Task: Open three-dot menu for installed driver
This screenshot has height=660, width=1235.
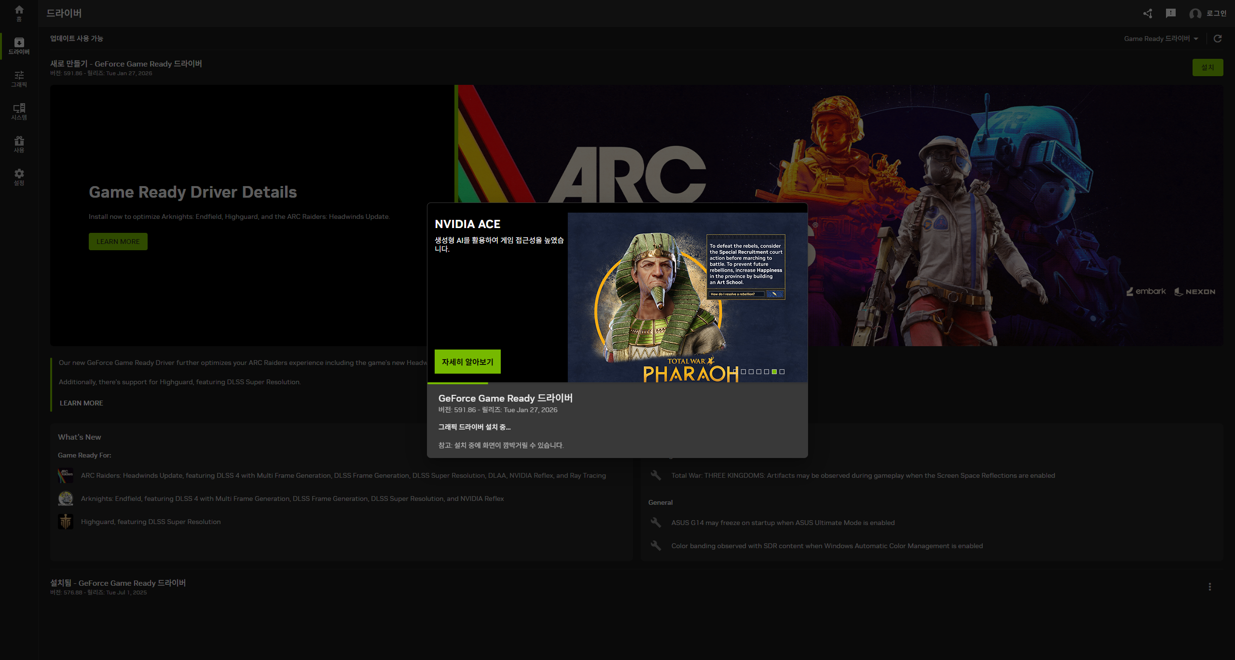Action: pos(1209,587)
